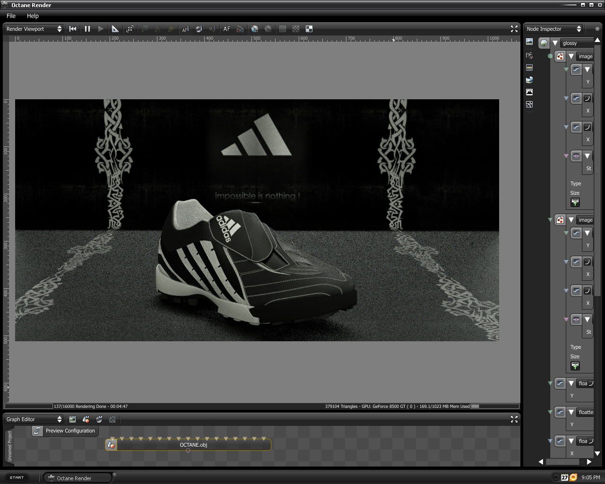
Task: Click the first globe icon in viewport toolbar
Action: pyautogui.click(x=255, y=29)
